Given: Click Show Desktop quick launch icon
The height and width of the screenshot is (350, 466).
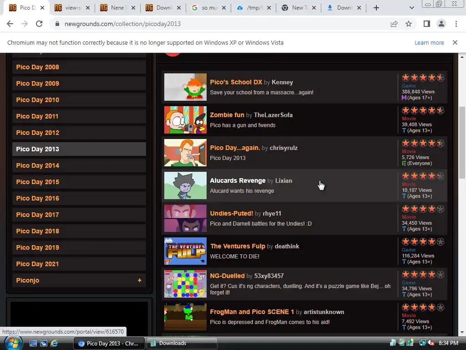Looking at the screenshot, I should click(x=33, y=343).
